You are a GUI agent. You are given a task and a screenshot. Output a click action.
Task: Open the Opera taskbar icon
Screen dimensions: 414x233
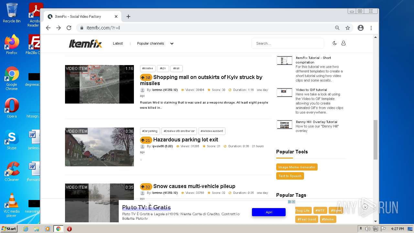[x=69, y=229]
